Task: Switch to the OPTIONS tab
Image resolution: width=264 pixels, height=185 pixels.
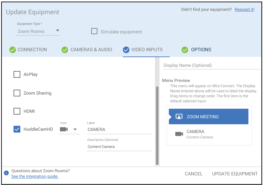Action: click(x=201, y=50)
